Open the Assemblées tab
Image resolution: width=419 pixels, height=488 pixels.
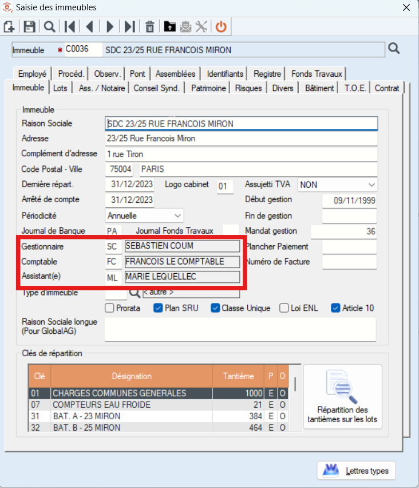175,74
